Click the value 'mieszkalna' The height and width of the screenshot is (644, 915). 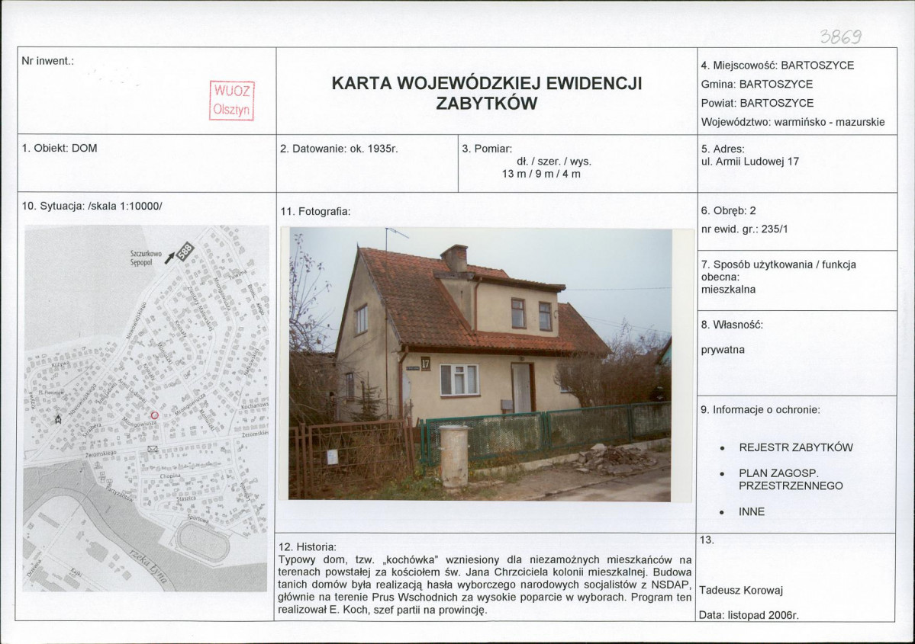click(728, 290)
